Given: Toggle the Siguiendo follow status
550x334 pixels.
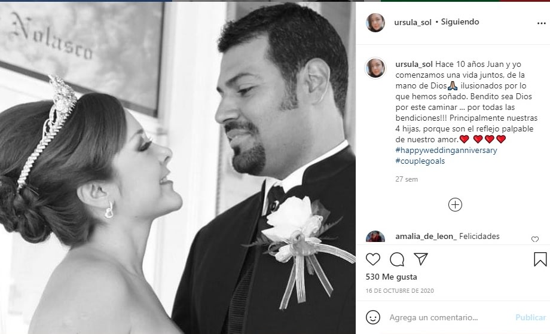Looking at the screenshot, I should [x=460, y=22].
